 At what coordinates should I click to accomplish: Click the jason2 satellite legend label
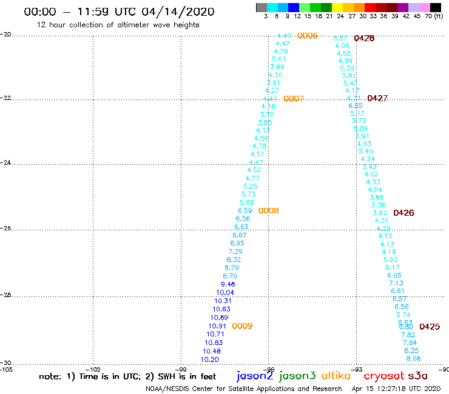pyautogui.click(x=255, y=376)
